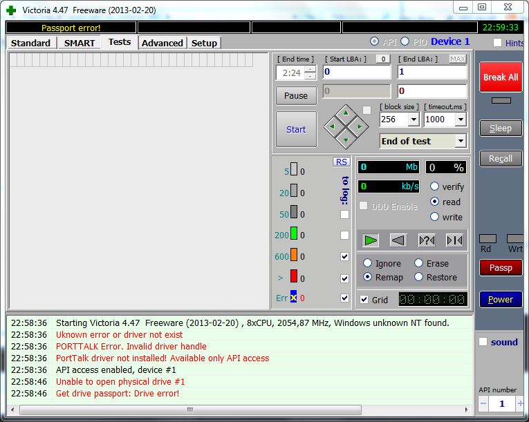Click the red Passp button
529x422 pixels.
click(x=501, y=268)
